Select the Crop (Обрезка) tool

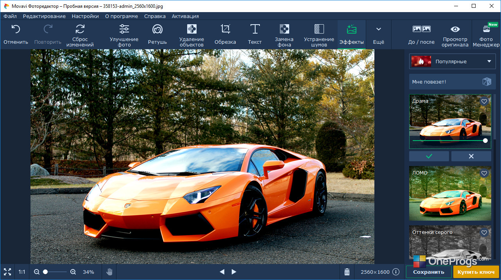[x=225, y=34]
